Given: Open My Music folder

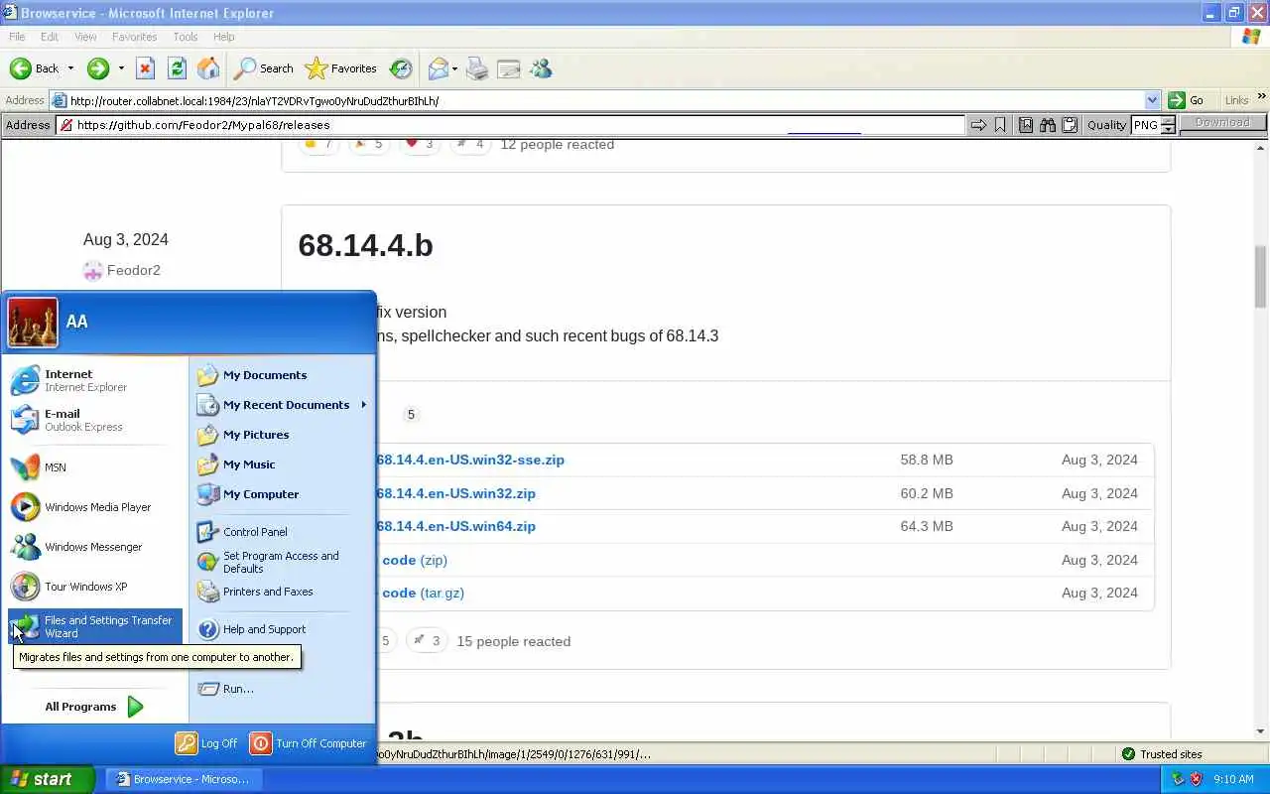Looking at the screenshot, I should click(x=282, y=464).
